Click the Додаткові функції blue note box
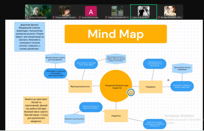The width and height of the screenshot is (204, 131). [29, 37]
